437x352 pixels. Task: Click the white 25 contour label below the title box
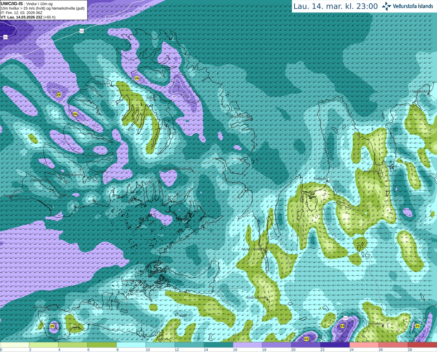tap(81, 31)
